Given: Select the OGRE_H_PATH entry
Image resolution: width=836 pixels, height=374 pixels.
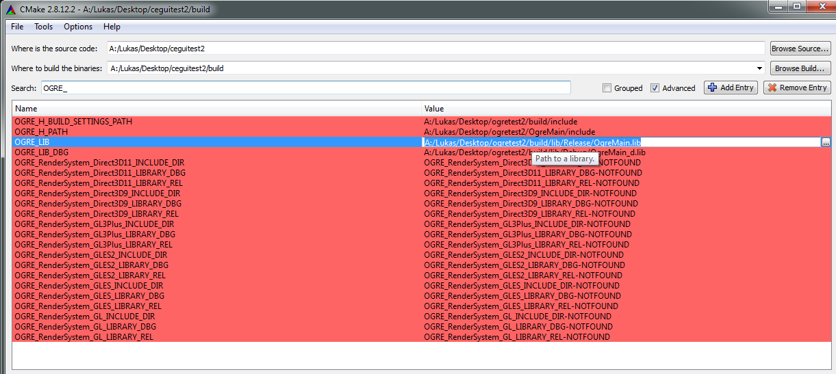Looking at the screenshot, I should coord(41,132).
